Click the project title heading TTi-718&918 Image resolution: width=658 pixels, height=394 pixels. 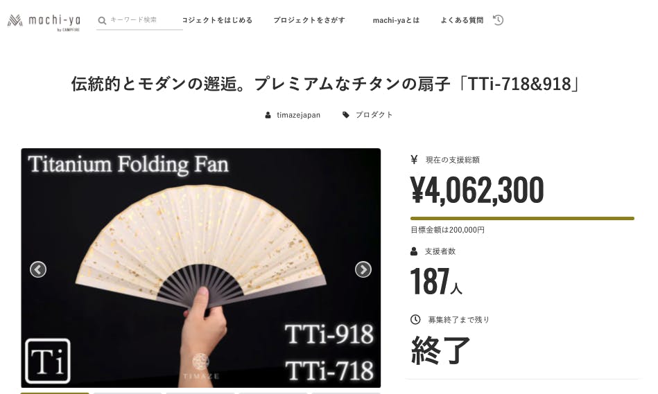[x=326, y=84]
